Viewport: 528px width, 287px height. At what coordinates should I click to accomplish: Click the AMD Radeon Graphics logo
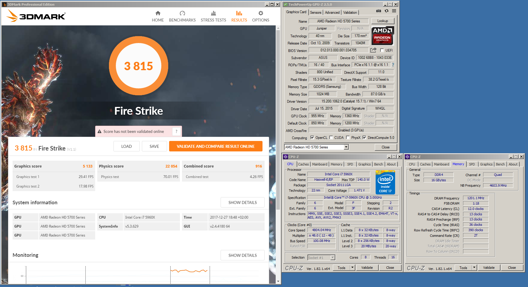[383, 36]
